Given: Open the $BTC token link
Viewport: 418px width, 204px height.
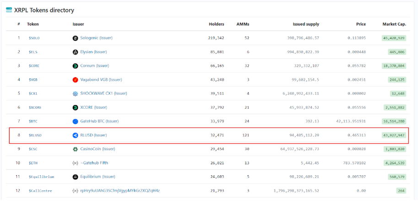Looking at the screenshot, I should [33, 121].
